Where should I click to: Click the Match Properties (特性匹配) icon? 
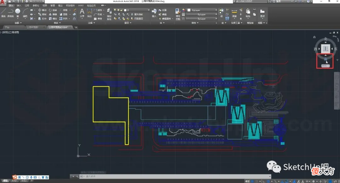coord(178,14)
